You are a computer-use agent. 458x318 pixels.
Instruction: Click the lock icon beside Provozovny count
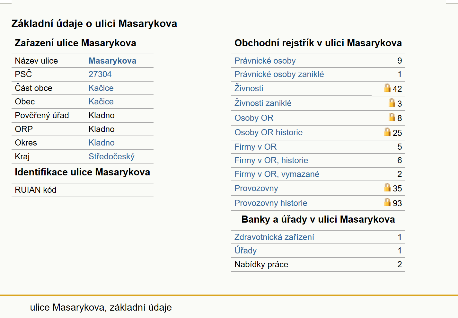(387, 187)
